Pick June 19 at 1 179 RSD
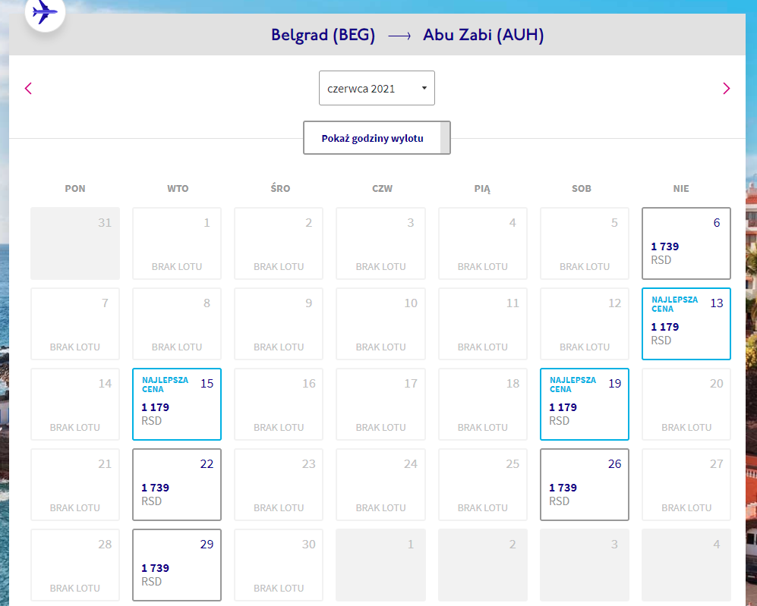 tap(584, 404)
